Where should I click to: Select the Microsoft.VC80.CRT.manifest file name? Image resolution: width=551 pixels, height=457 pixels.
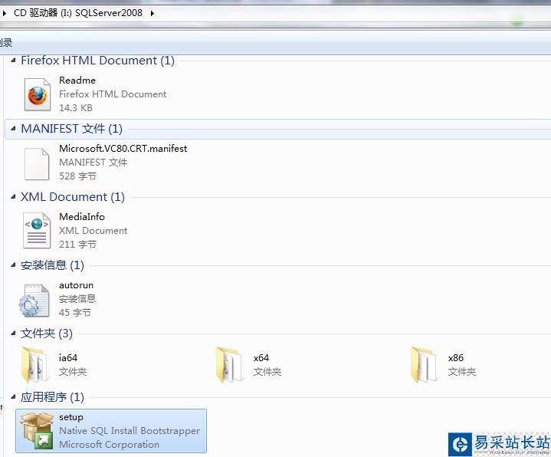[x=123, y=148]
